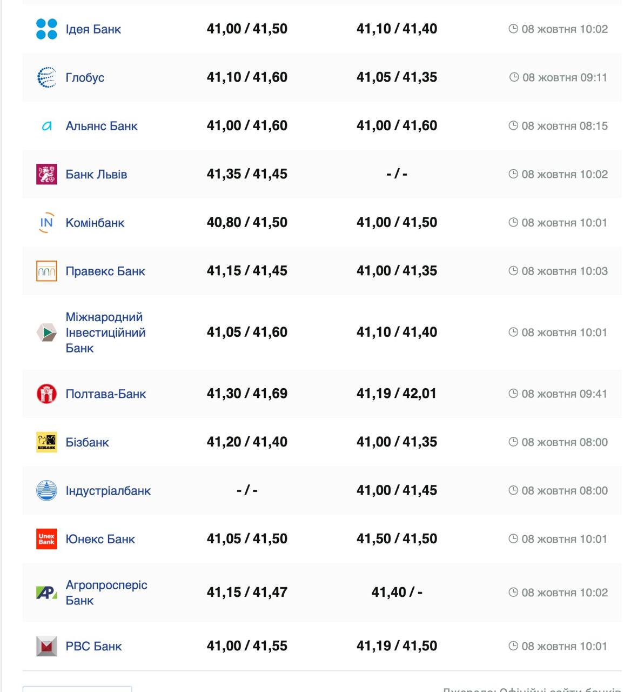Image resolution: width=624 pixels, height=692 pixels.
Task: Open the Індустріалбанк link
Action: pos(108,490)
